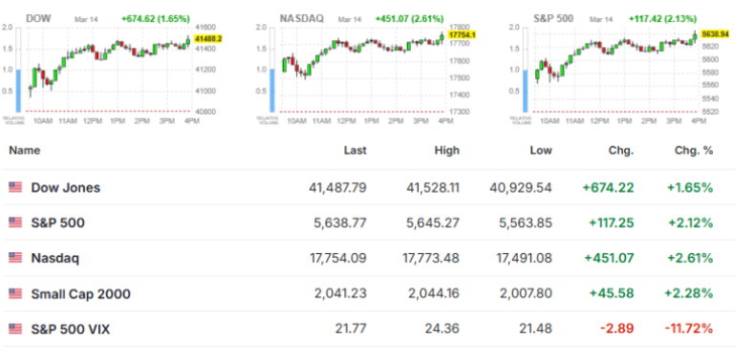Click the Mar 14 date on S&P 500 chart

point(600,20)
